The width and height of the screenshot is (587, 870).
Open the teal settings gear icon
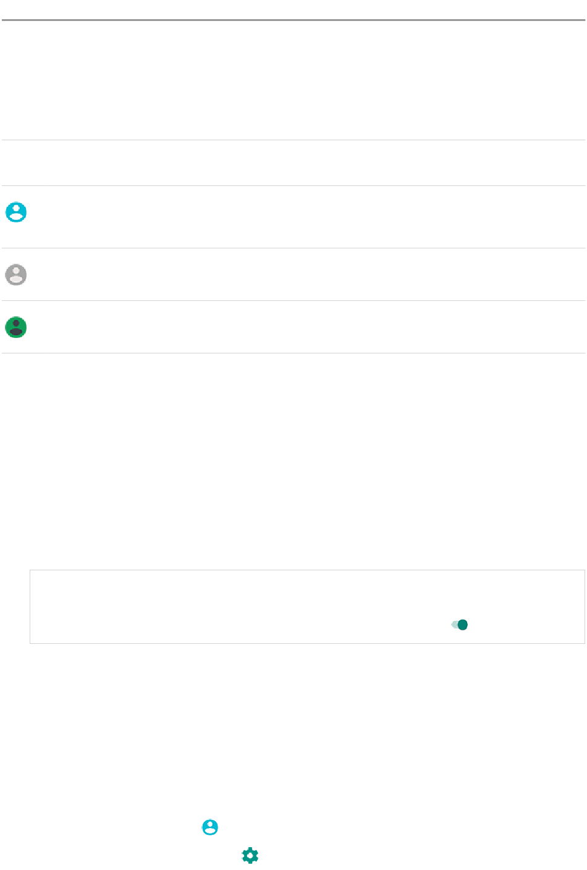[x=250, y=856]
